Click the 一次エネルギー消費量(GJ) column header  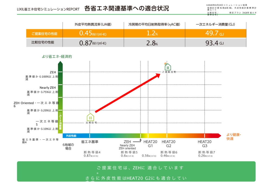pyautogui.click(x=215, y=24)
